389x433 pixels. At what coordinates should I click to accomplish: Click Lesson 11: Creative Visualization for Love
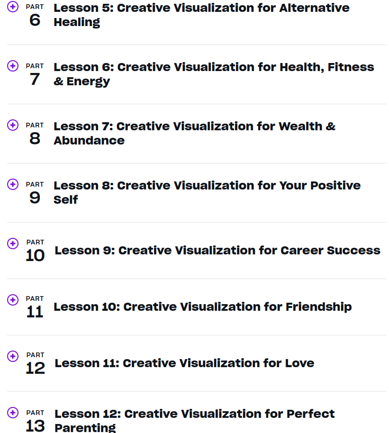(184, 363)
